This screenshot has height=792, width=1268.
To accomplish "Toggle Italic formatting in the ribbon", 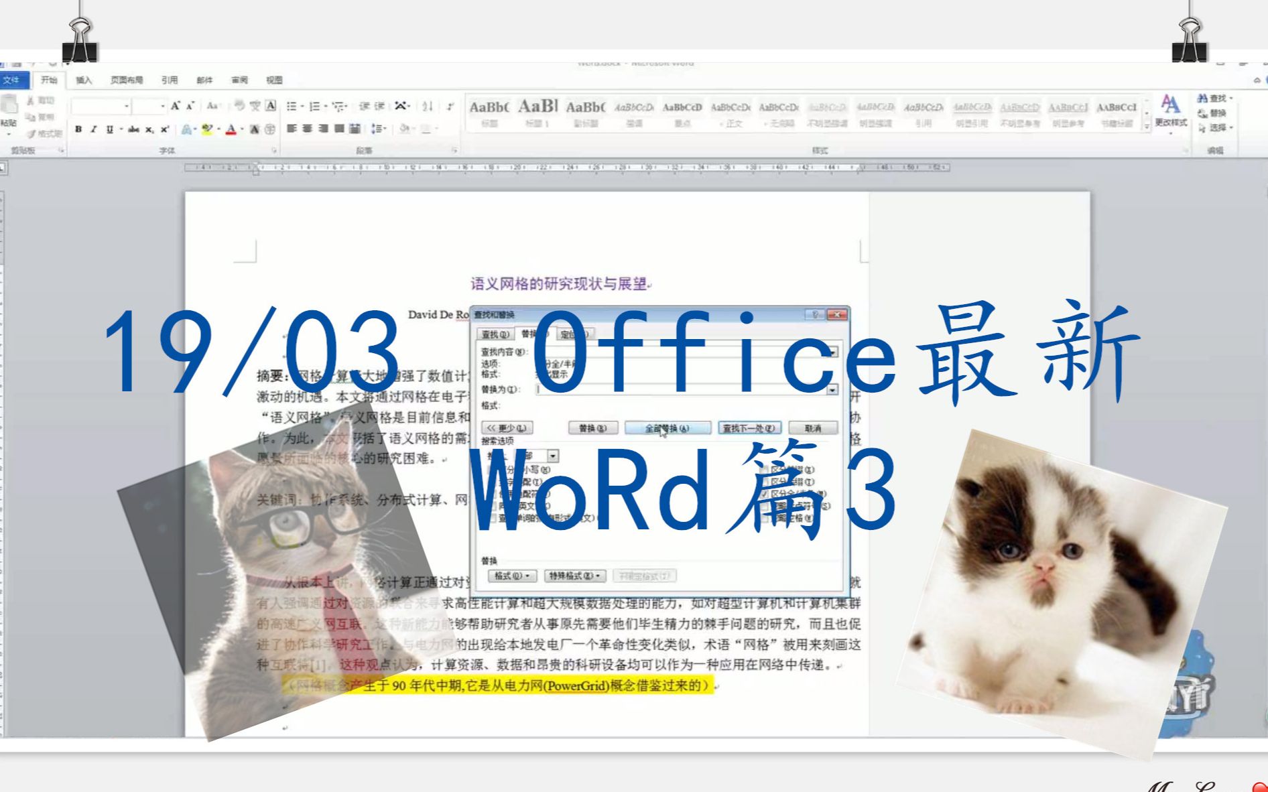I will [94, 129].
